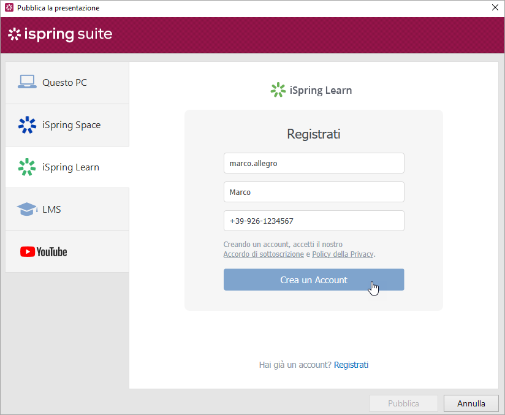Click the iSpring Learn logo above form
The image size is (505, 415).
311,90
